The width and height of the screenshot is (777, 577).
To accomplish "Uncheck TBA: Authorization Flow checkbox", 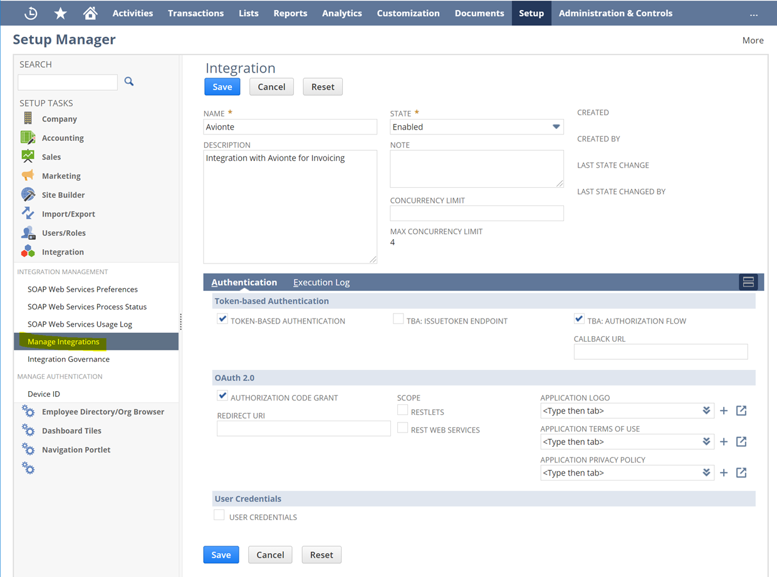I will [x=579, y=319].
